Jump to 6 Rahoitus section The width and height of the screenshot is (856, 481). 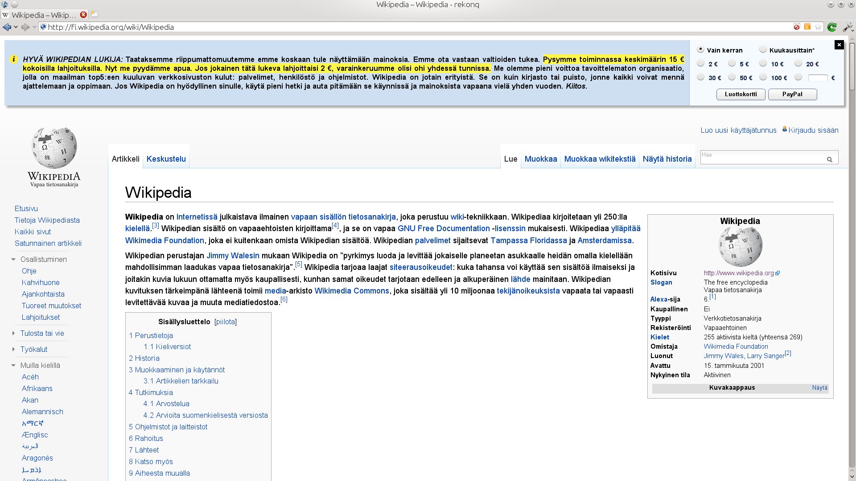(x=146, y=438)
